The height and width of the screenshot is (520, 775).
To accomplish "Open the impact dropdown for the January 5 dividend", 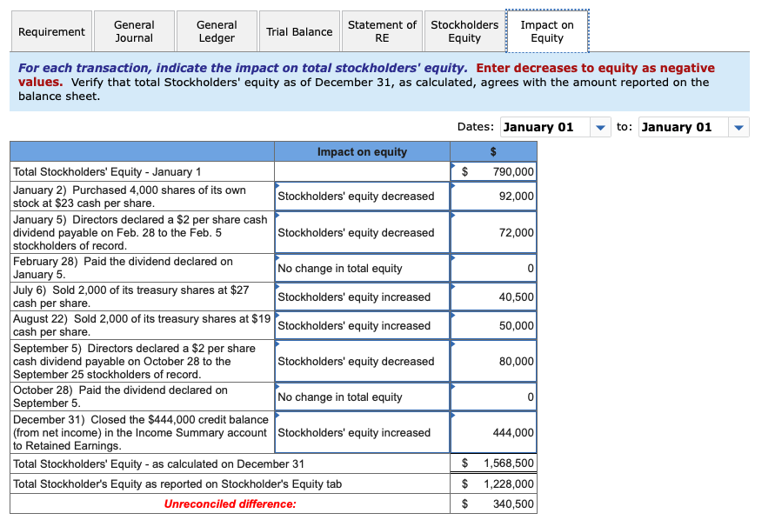I will (362, 231).
